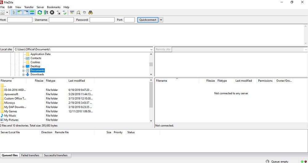Select Cookies folder in the local tree
The height and width of the screenshot is (163, 308).
(x=35, y=62)
